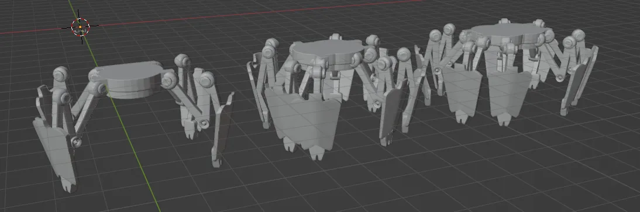Click the disc body of the rightmost walker
Screen dimensions: 640x212
click(x=507, y=34)
